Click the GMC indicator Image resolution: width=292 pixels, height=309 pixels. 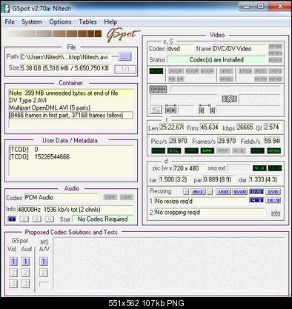coord(226,71)
